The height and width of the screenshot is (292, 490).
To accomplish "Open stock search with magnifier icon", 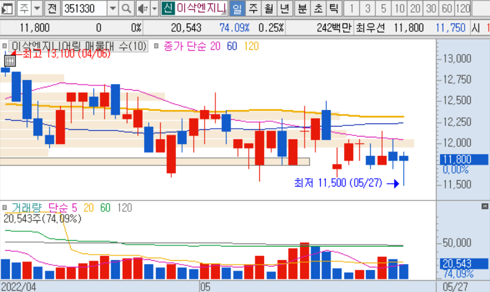I will click(x=126, y=9).
